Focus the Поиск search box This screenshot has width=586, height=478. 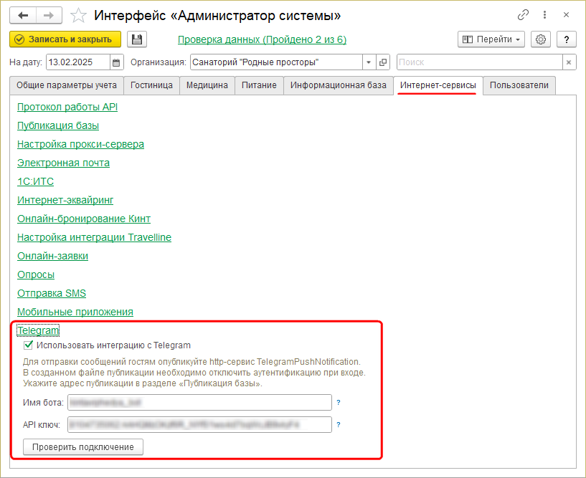click(480, 62)
